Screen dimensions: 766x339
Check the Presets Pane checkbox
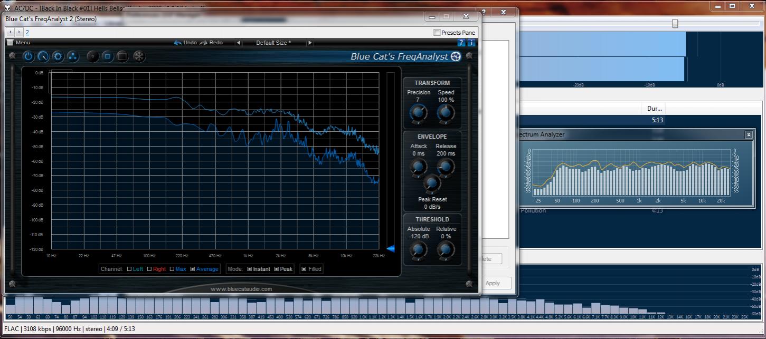click(437, 33)
